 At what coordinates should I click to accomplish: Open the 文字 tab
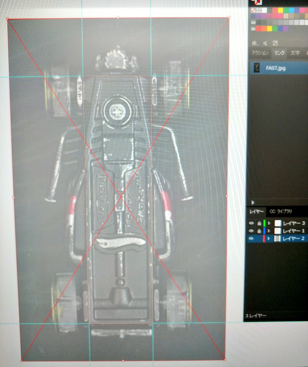pyautogui.click(x=295, y=53)
